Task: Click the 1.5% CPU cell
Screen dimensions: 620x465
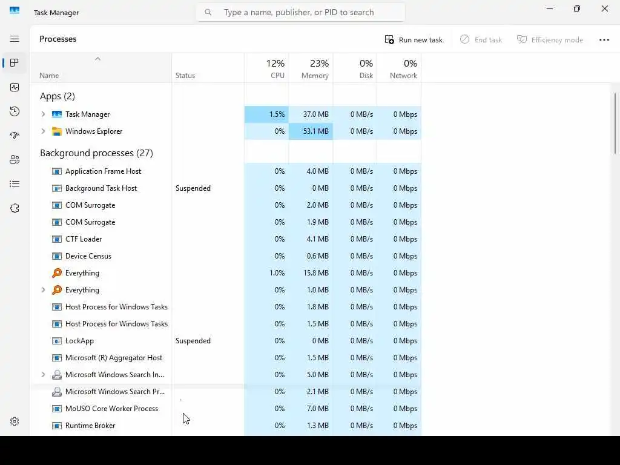Action: click(x=266, y=114)
